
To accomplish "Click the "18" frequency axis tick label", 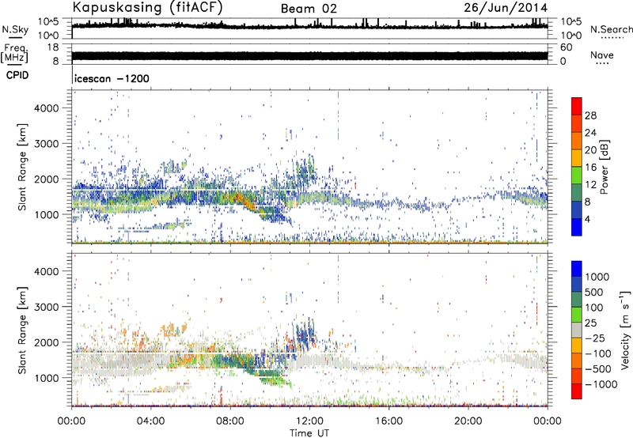I will (53, 47).
